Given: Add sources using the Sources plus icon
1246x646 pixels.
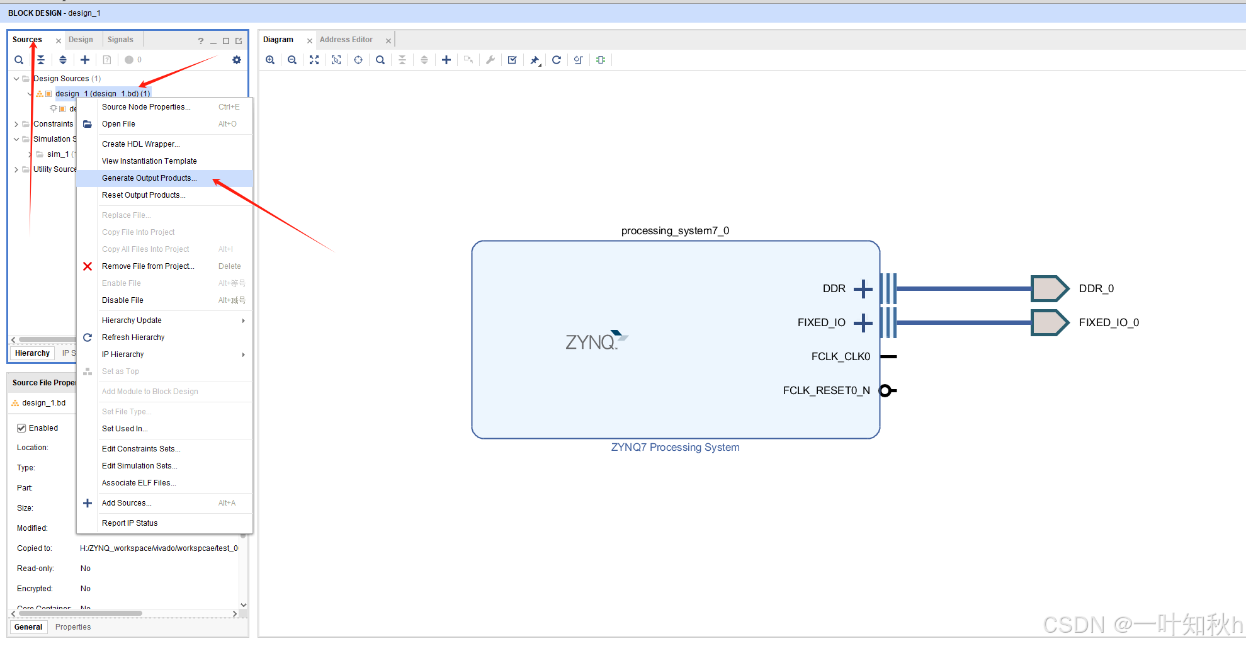Looking at the screenshot, I should (85, 60).
